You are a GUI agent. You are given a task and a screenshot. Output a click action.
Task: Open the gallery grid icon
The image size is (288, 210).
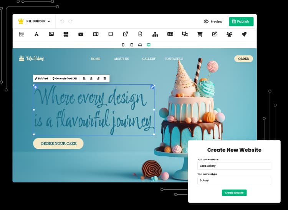pyautogui.click(x=66, y=34)
